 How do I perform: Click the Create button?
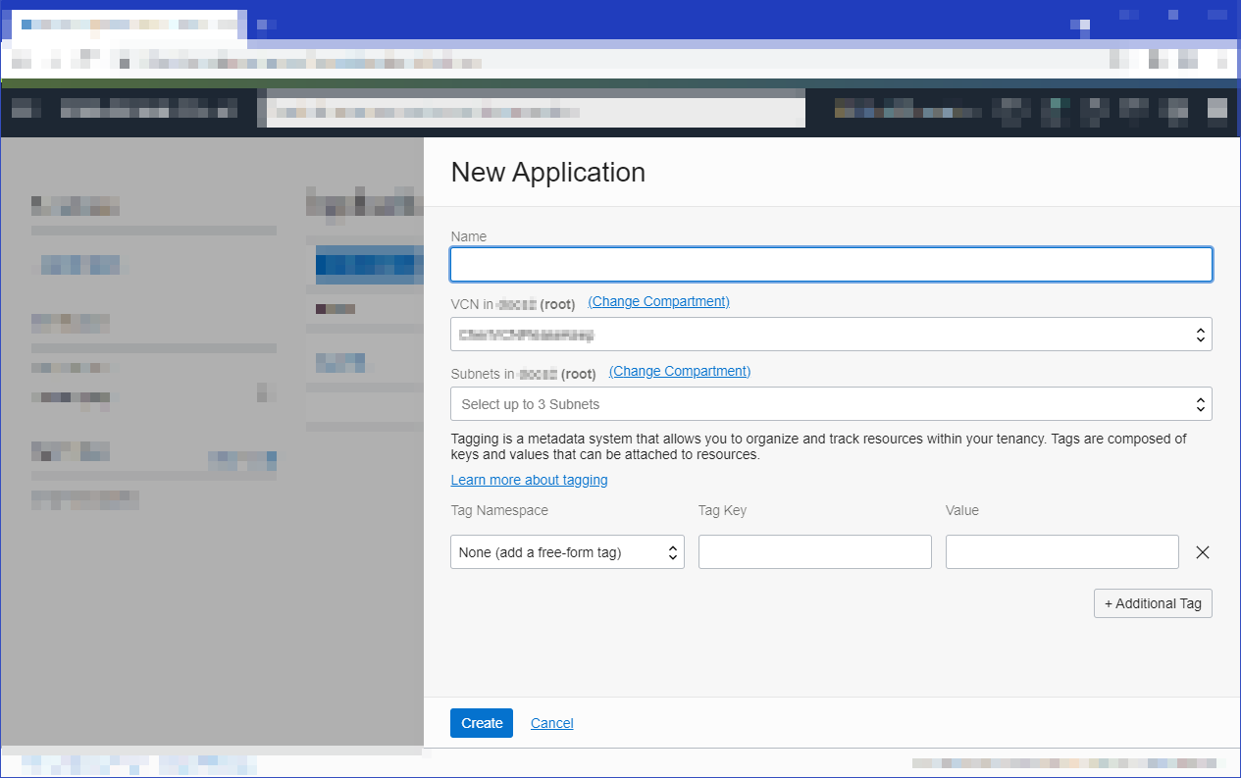pos(481,722)
